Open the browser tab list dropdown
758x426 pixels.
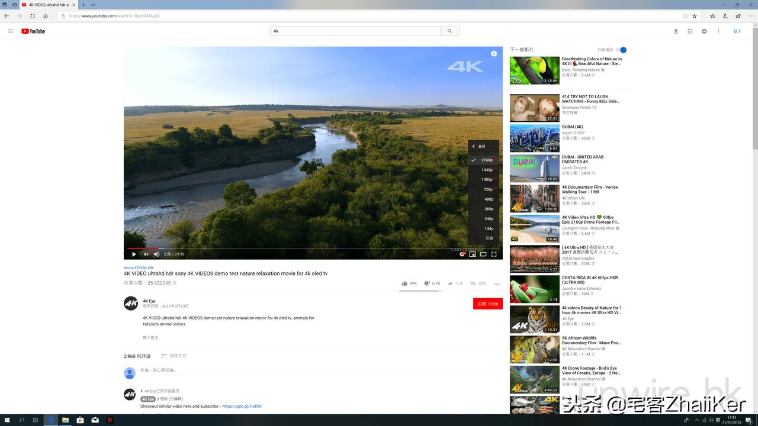(93, 5)
